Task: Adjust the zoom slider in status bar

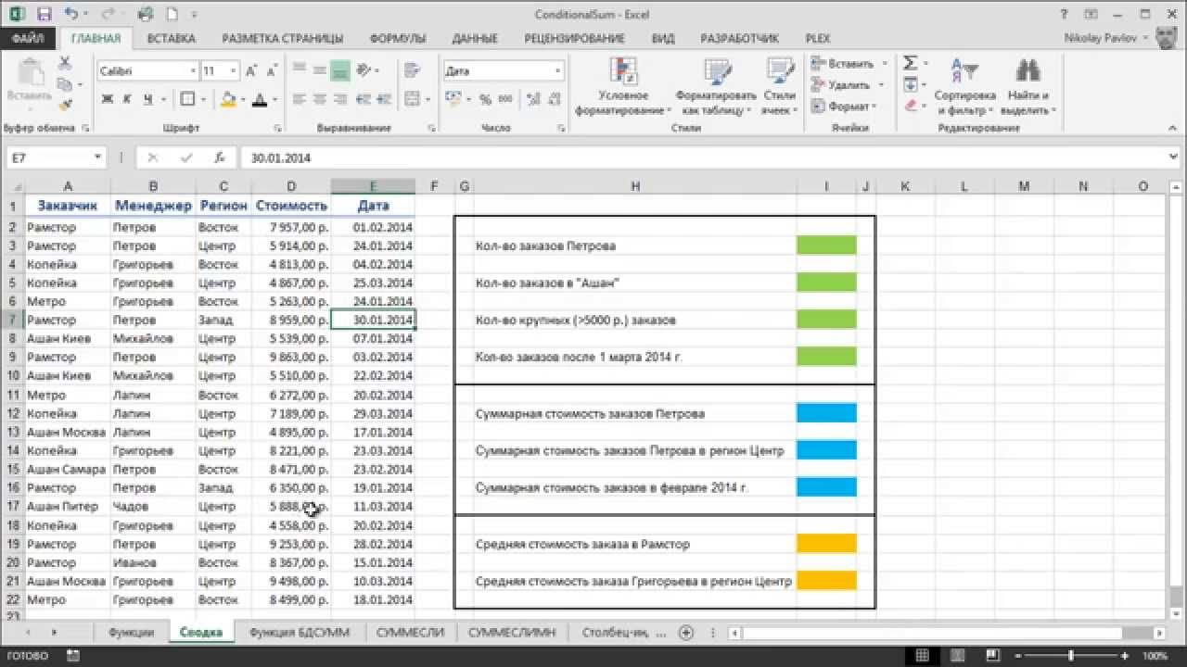Action: click(x=1071, y=656)
